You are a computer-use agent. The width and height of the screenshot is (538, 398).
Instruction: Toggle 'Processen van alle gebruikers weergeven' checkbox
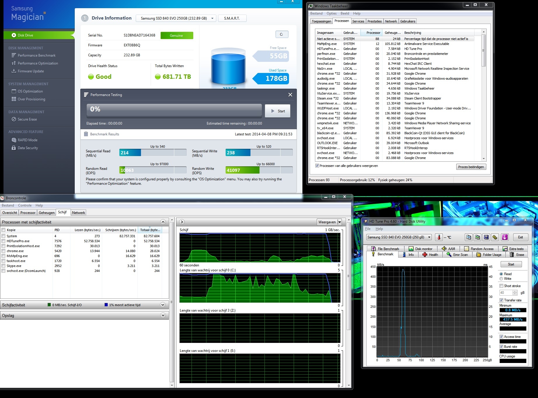317,166
